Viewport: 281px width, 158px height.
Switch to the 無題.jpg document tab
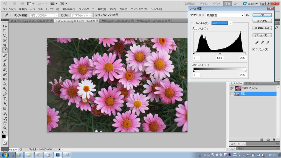[116, 21]
